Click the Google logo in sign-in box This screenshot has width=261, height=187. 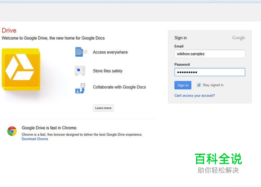(x=238, y=38)
